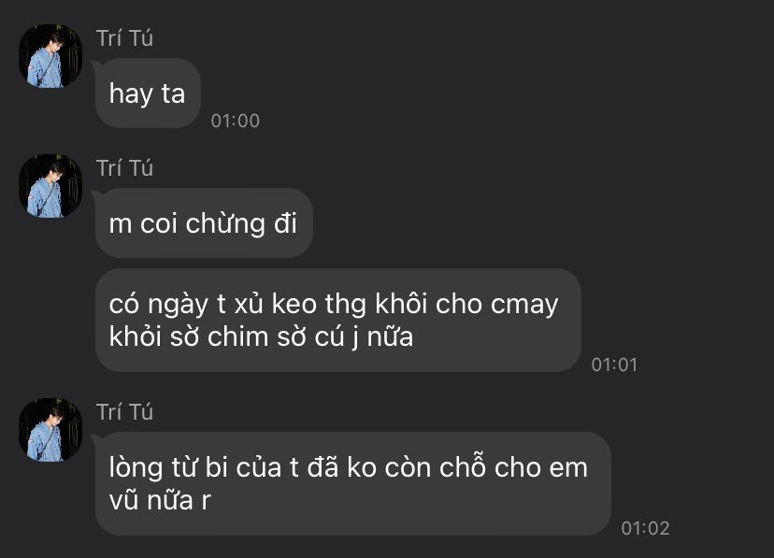Screen dimensions: 774x558
Task: Click the word "cmay" in the message
Action: pyautogui.click(x=524, y=306)
